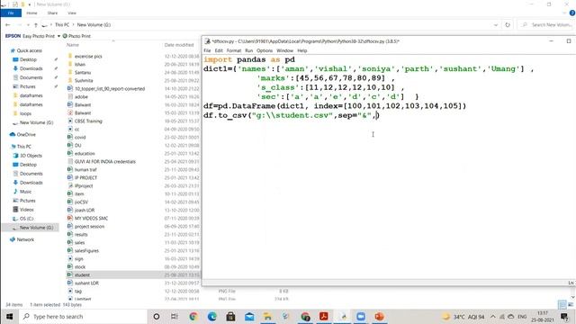Open the Options menu in IDLE
Viewport: 576px width, 324px height.
coord(265,50)
